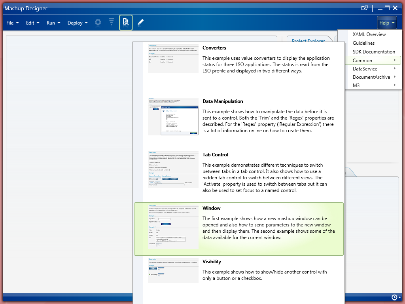This screenshot has width=405, height=304.
Task: Click the filter funnel toolbar icon
Action: coord(112,23)
